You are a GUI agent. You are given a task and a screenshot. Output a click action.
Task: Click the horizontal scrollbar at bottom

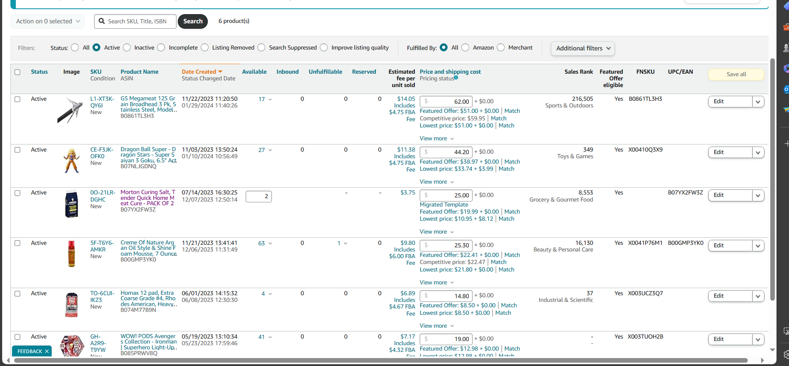pyautogui.click(x=381, y=360)
